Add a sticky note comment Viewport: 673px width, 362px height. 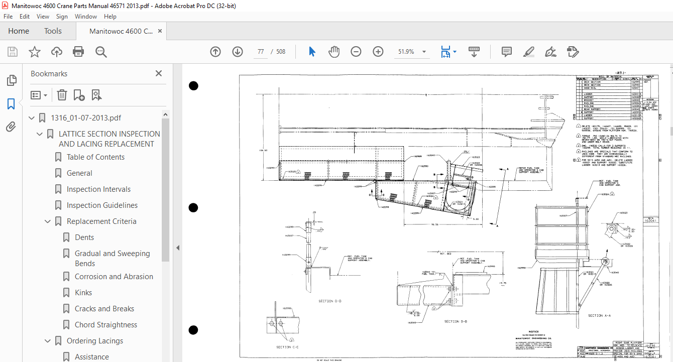click(507, 52)
